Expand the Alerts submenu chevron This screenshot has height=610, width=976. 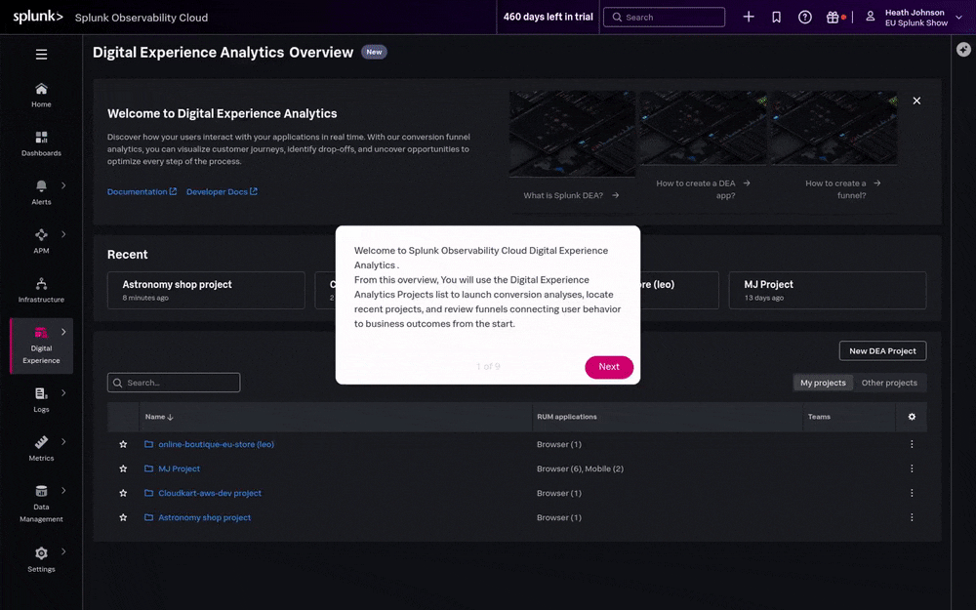(63, 185)
